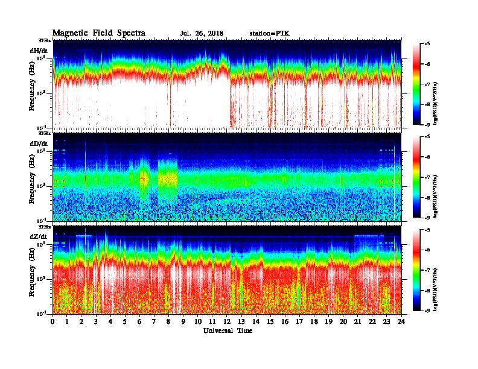Click the '-8' value on dZ/dt colorbar

coord(427,291)
